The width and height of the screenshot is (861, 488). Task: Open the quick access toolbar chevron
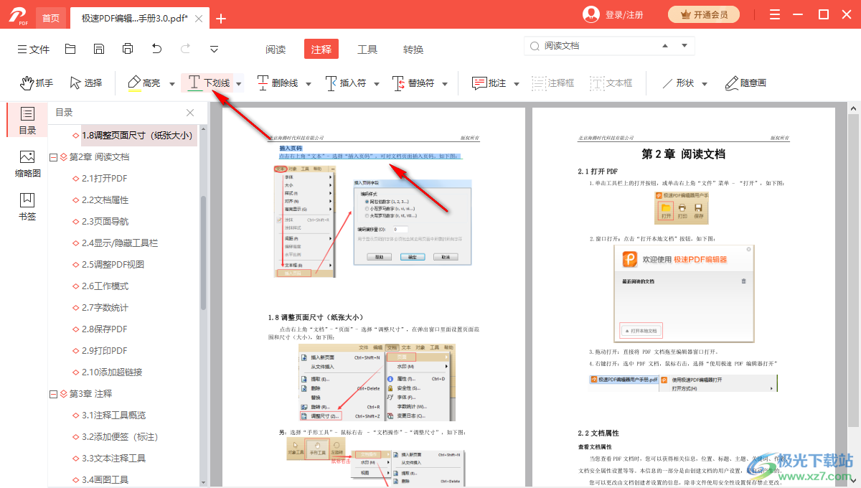click(214, 50)
